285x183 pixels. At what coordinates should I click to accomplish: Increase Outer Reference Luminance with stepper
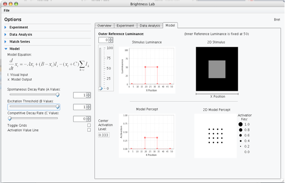click(111, 39)
